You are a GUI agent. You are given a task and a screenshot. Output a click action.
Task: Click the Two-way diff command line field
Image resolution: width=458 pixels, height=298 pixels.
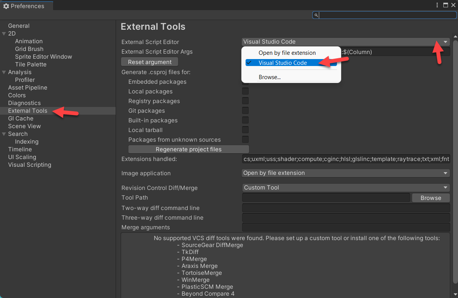[346, 208]
